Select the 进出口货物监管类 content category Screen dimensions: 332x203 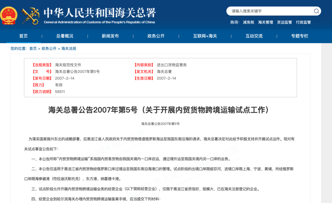click(x=172, y=65)
